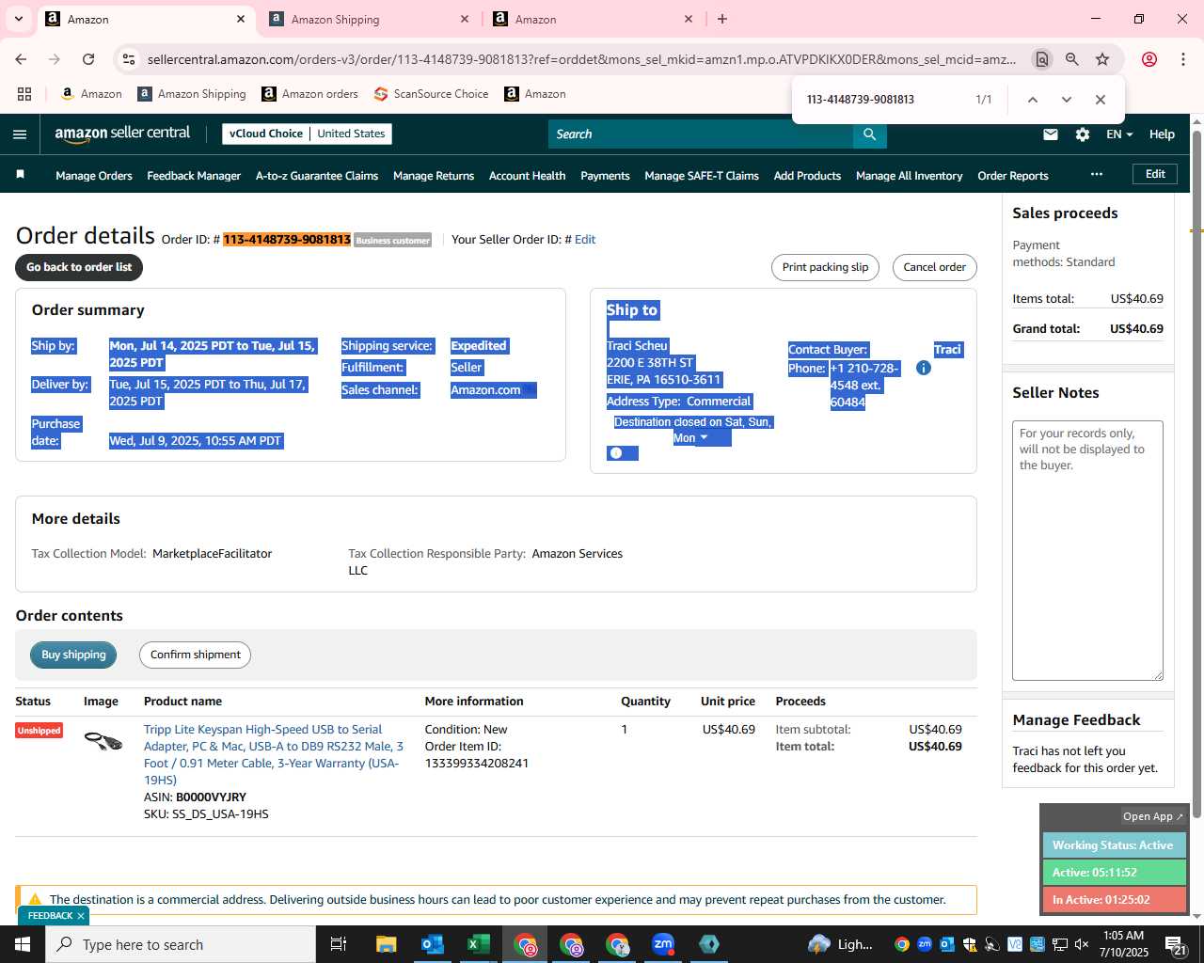Open the settings gear in Seller Central
1204x963 pixels.
1083,134
